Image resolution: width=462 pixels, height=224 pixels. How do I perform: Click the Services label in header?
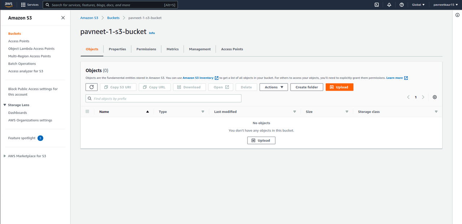click(33, 5)
